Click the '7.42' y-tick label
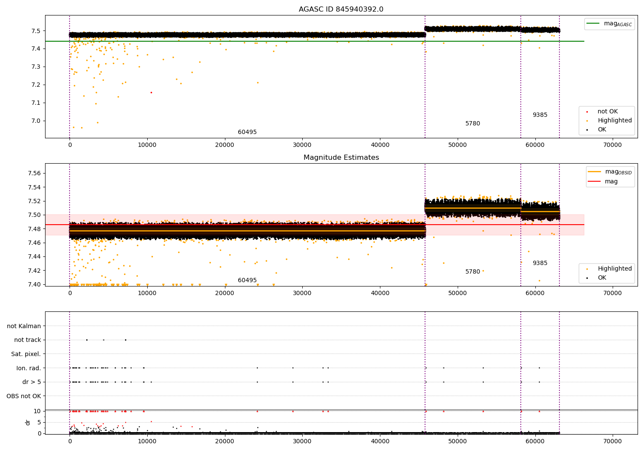Image resolution: width=644 pixels, height=451 pixels. tap(34, 271)
